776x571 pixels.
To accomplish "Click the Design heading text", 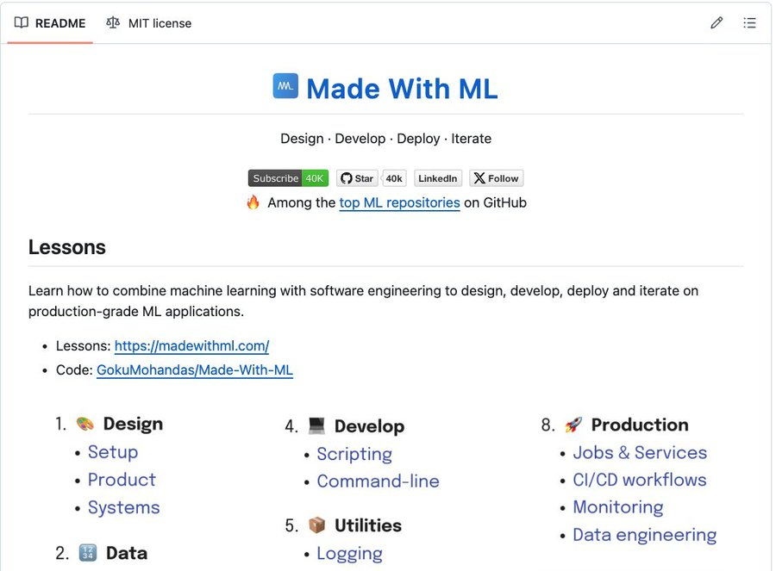I will [x=133, y=424].
